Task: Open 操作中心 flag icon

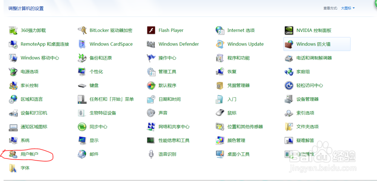Action: coord(151,58)
